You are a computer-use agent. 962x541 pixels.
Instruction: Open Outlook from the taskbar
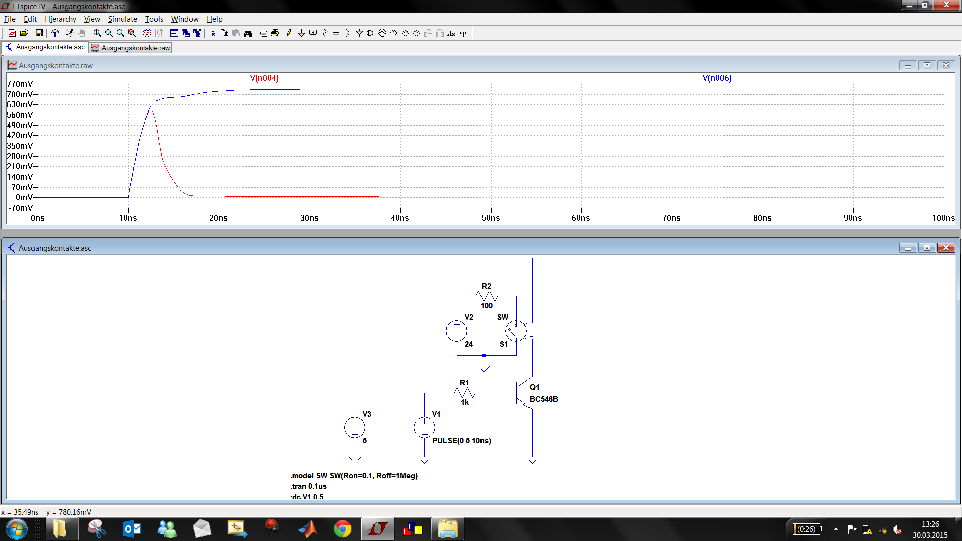click(x=132, y=529)
